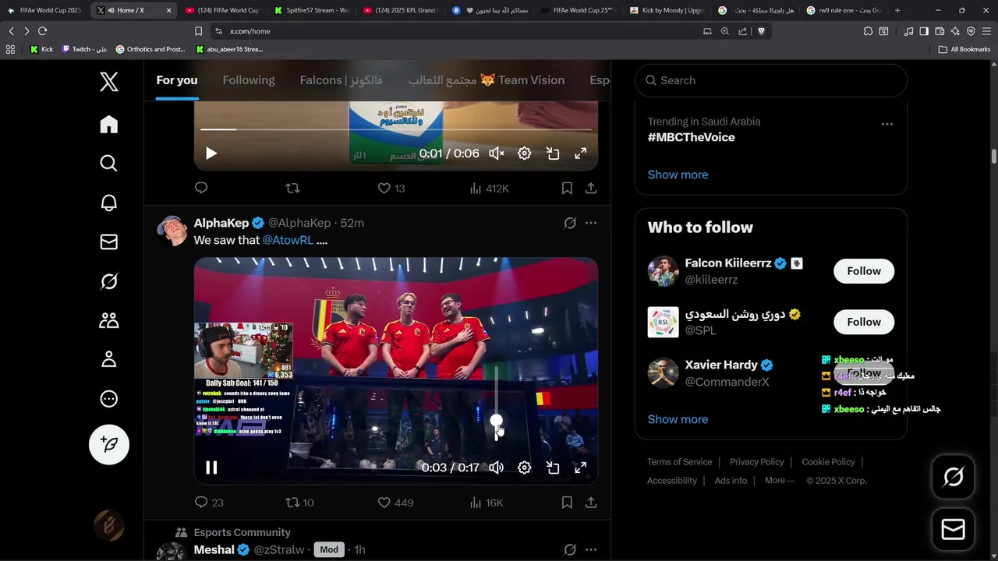Screen dimensions: 998x561
Task: Switch to Kick by Moody browser tab
Action: click(667, 10)
